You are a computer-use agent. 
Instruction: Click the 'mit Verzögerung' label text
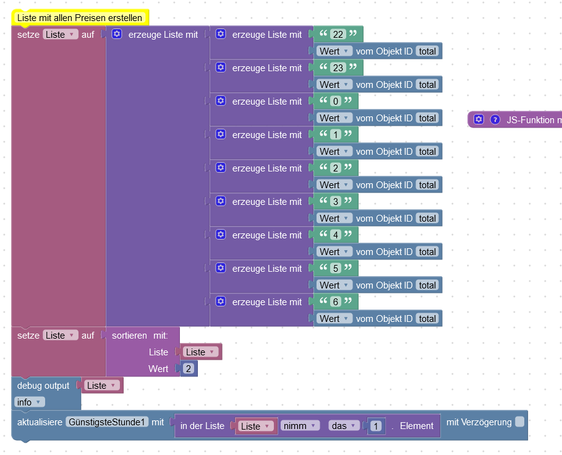point(479,422)
